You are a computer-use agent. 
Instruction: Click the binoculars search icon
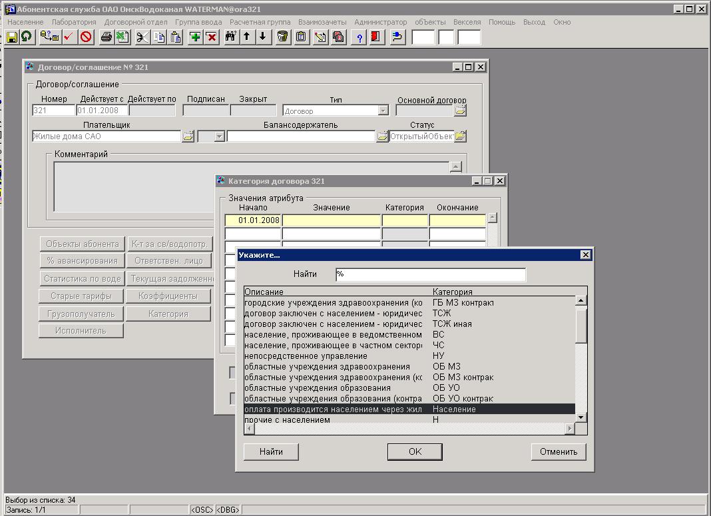[230, 37]
